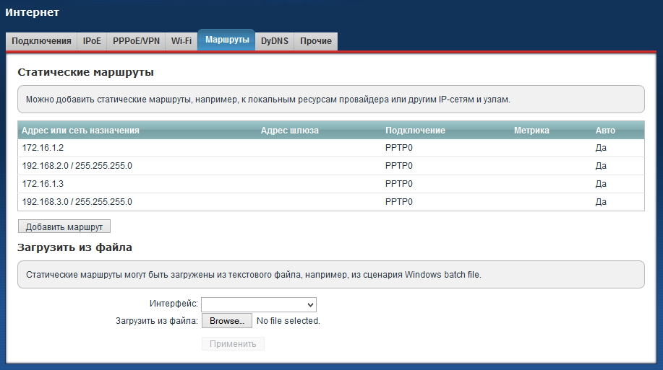Click the Добавить маршрут button

[64, 226]
